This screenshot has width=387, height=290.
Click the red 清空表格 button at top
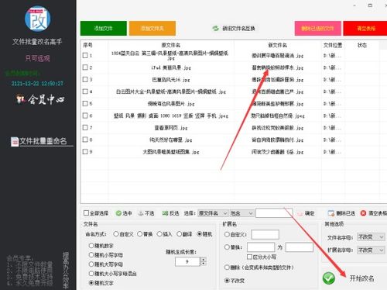pos(366,28)
